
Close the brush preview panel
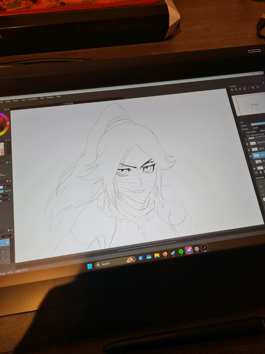10,162
